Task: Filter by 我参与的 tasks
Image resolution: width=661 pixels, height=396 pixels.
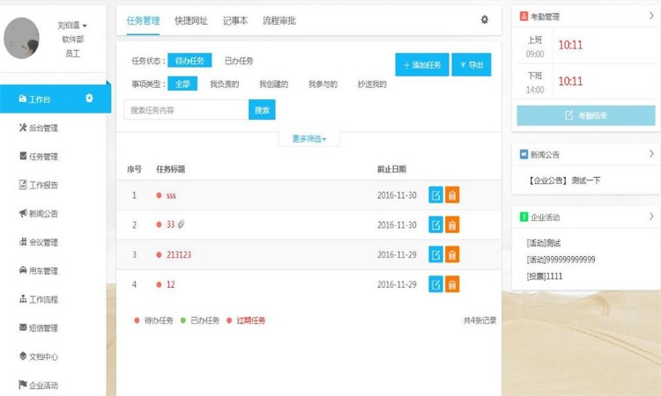Action: tap(323, 84)
